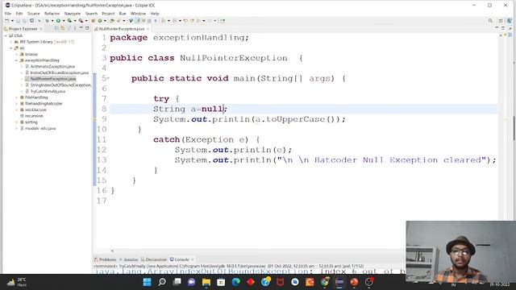Switch to the Javadoc tab
This screenshot has height=290, width=516.
point(129,259)
